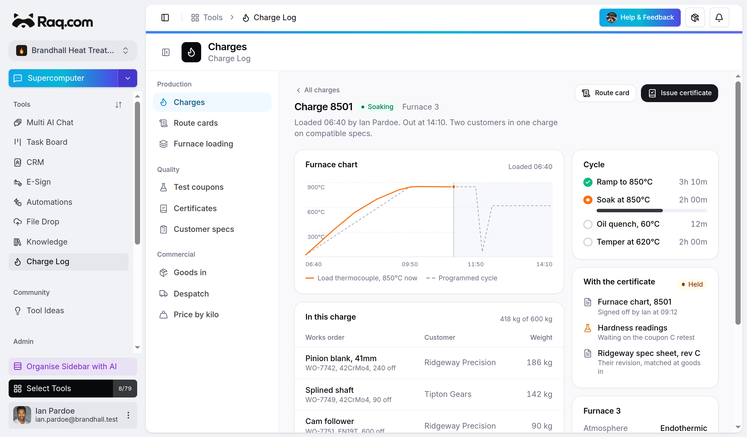Click the Soak at 850°C progress bar
Screen dimensions: 747x437
tap(652, 211)
